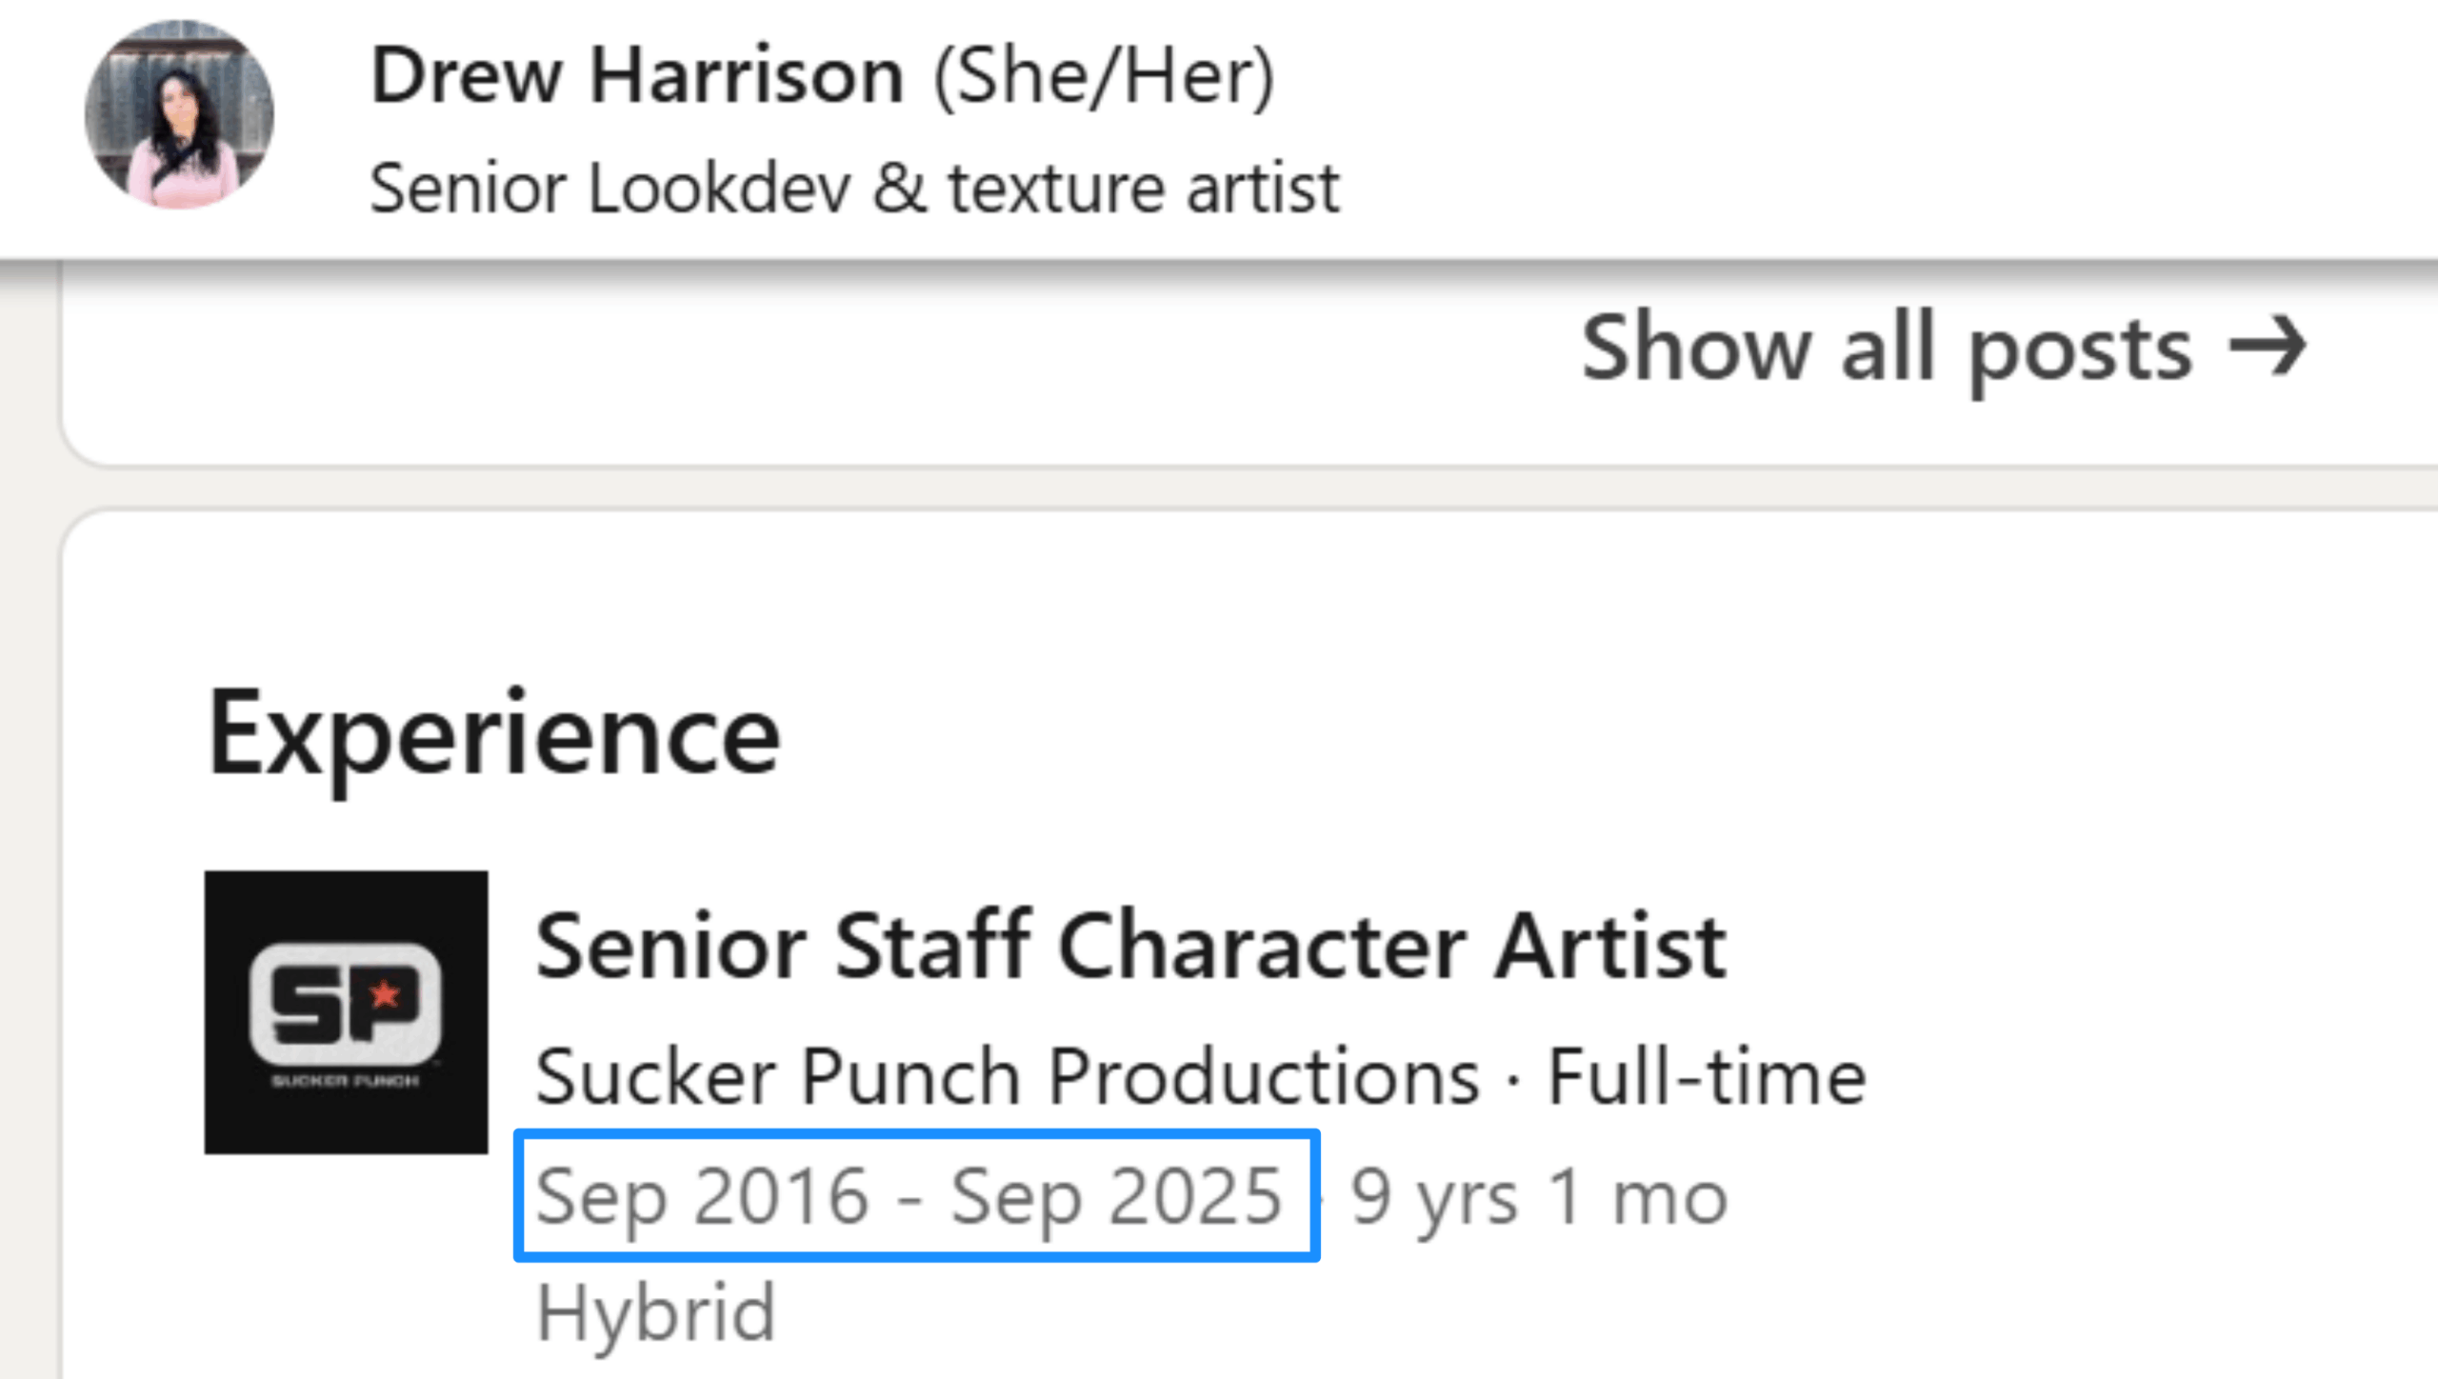2438x1379 pixels.
Task: Click the gray SP letters in the logo
Action: 343,1002
